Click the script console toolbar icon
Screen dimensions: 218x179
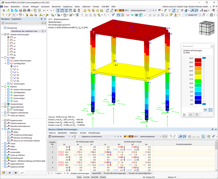(x=71, y=10)
